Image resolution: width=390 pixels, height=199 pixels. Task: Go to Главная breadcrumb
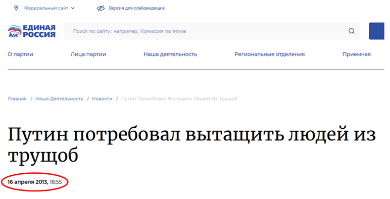[17, 99]
